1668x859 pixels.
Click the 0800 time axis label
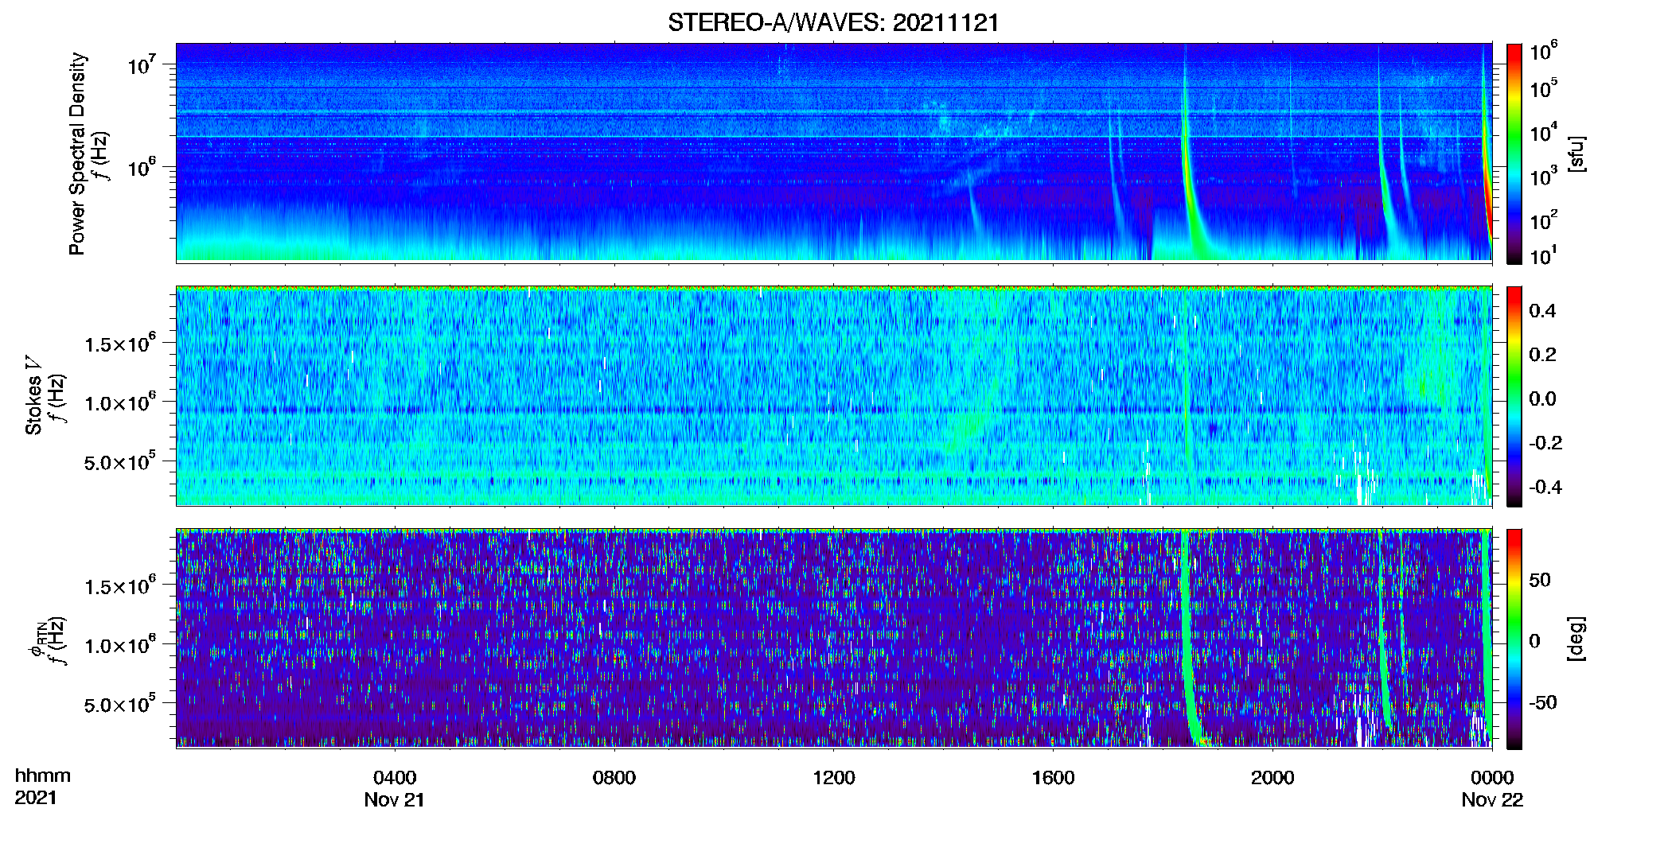(614, 777)
